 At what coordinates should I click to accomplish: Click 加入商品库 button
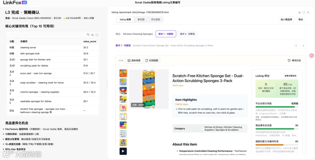(x=286, y=20)
